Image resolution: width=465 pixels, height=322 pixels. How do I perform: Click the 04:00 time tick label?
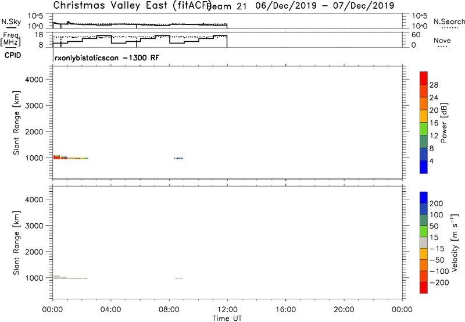click(110, 310)
